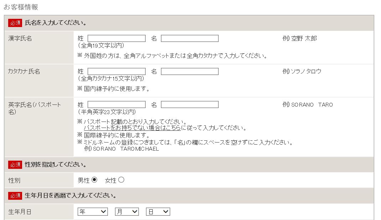Select the passport English surname (姓) field
Viewport: 381px width, 220px height.
click(116, 104)
